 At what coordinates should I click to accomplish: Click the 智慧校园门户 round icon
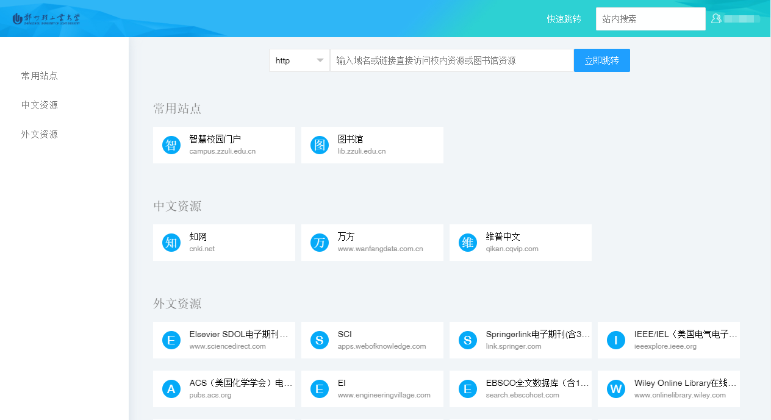pos(171,145)
